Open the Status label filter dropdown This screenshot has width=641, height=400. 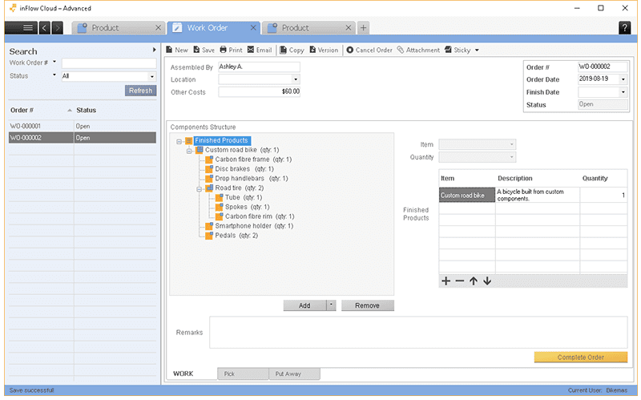(x=54, y=75)
